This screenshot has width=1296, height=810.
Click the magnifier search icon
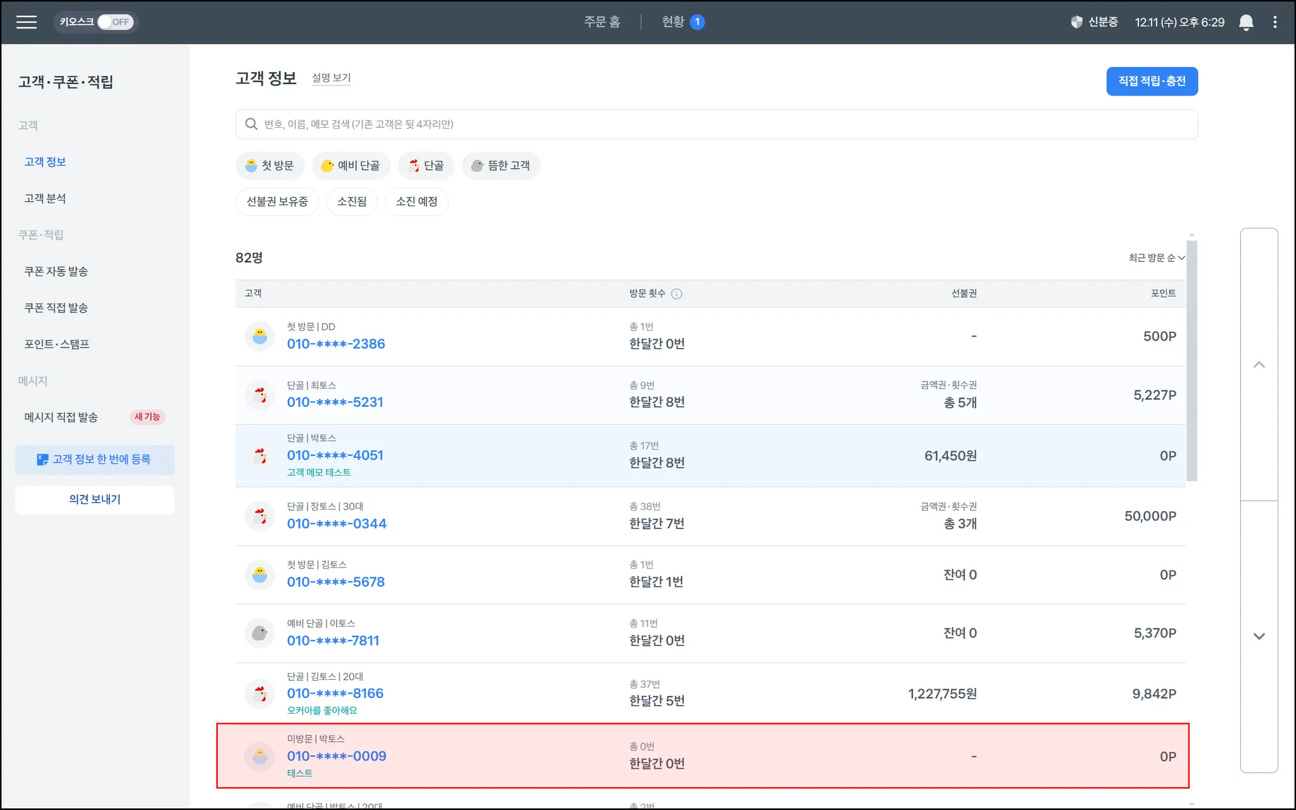251,124
